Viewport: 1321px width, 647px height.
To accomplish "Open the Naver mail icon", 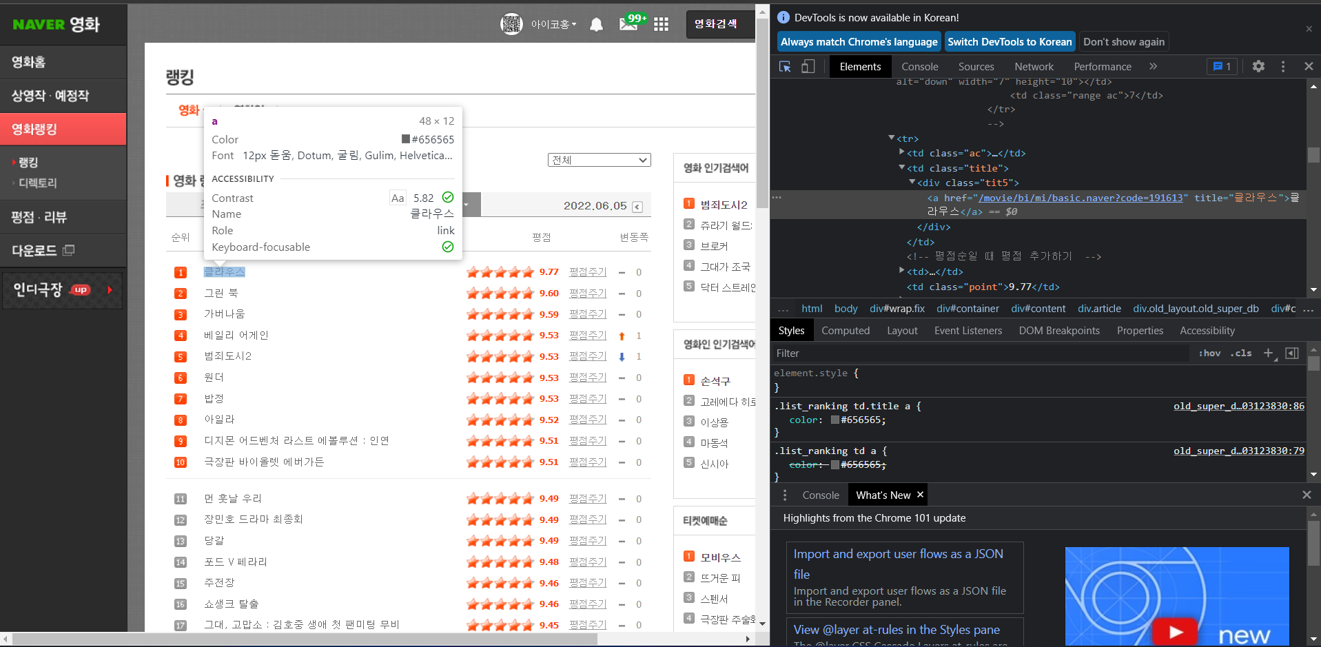I will 628,24.
